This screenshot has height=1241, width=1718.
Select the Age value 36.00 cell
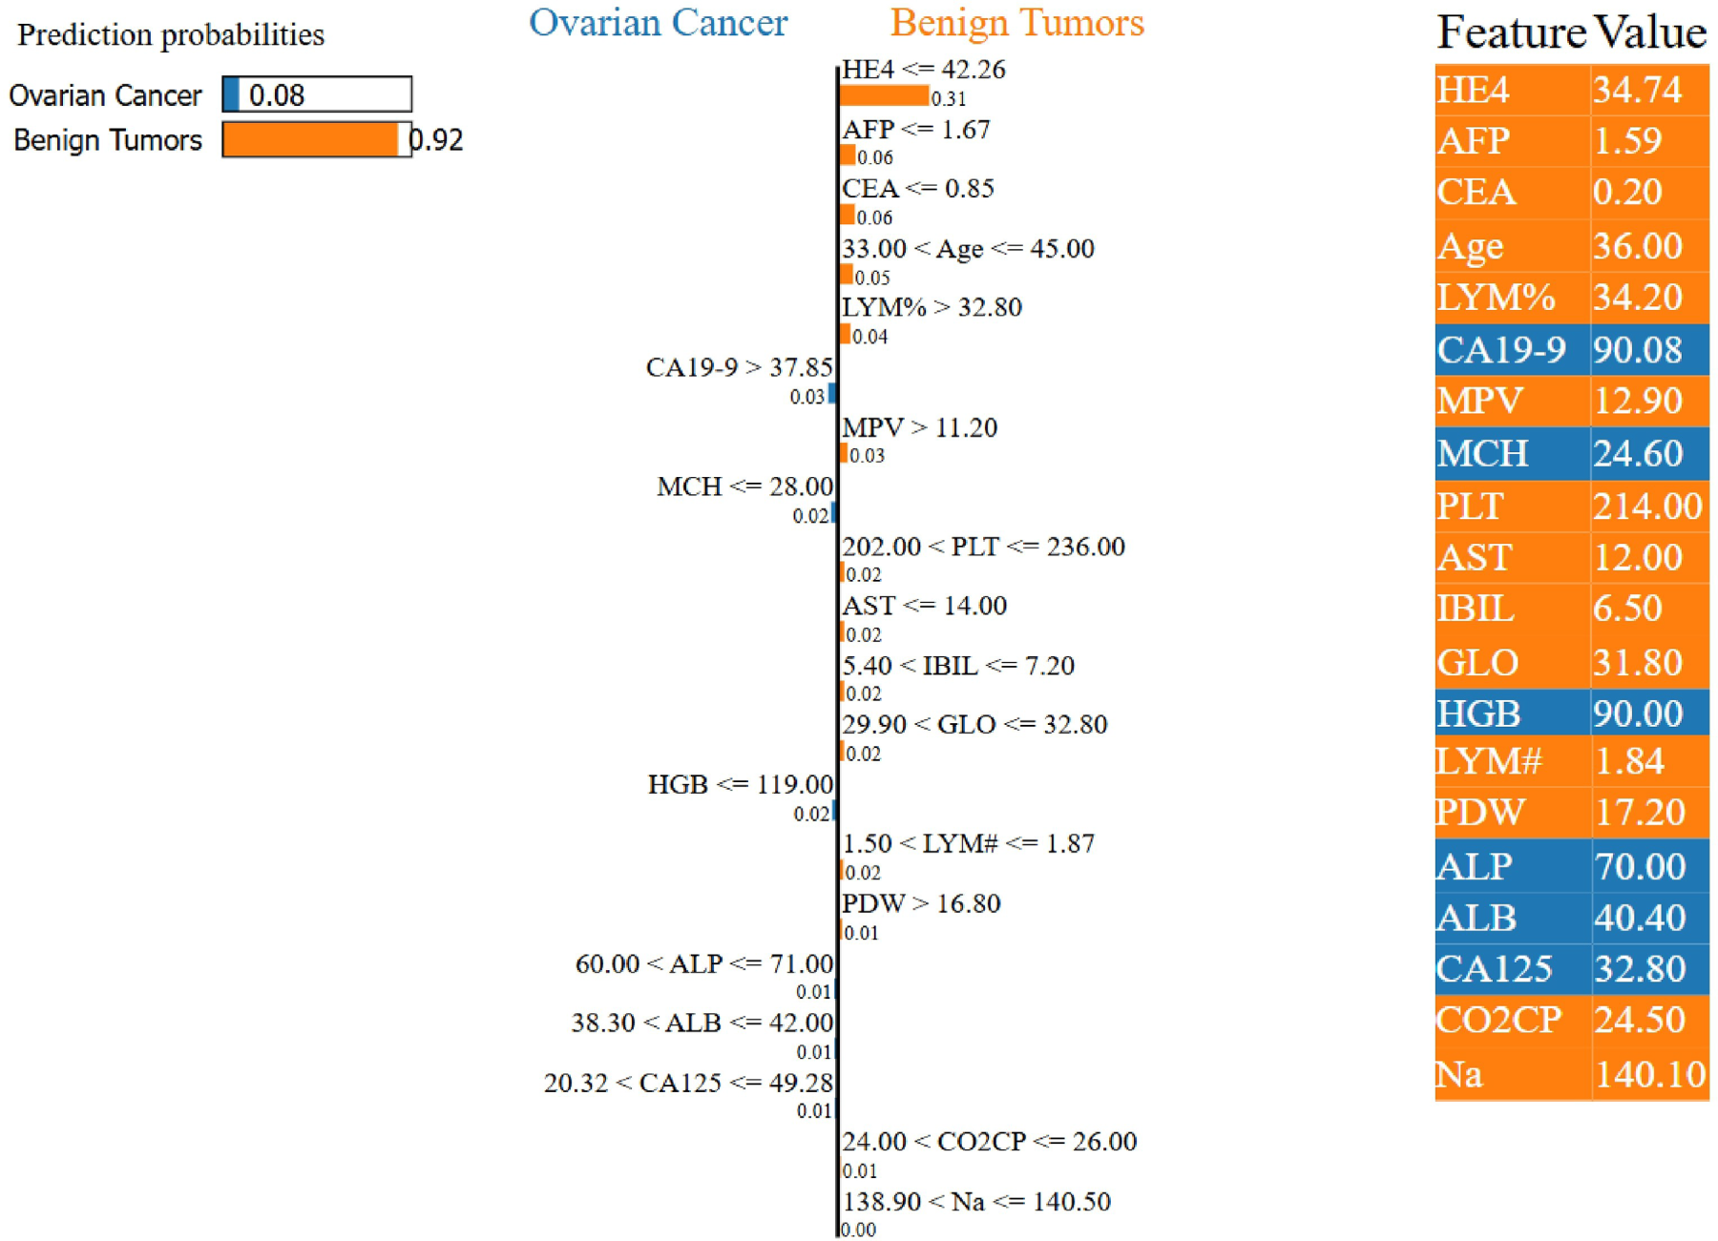click(1648, 246)
